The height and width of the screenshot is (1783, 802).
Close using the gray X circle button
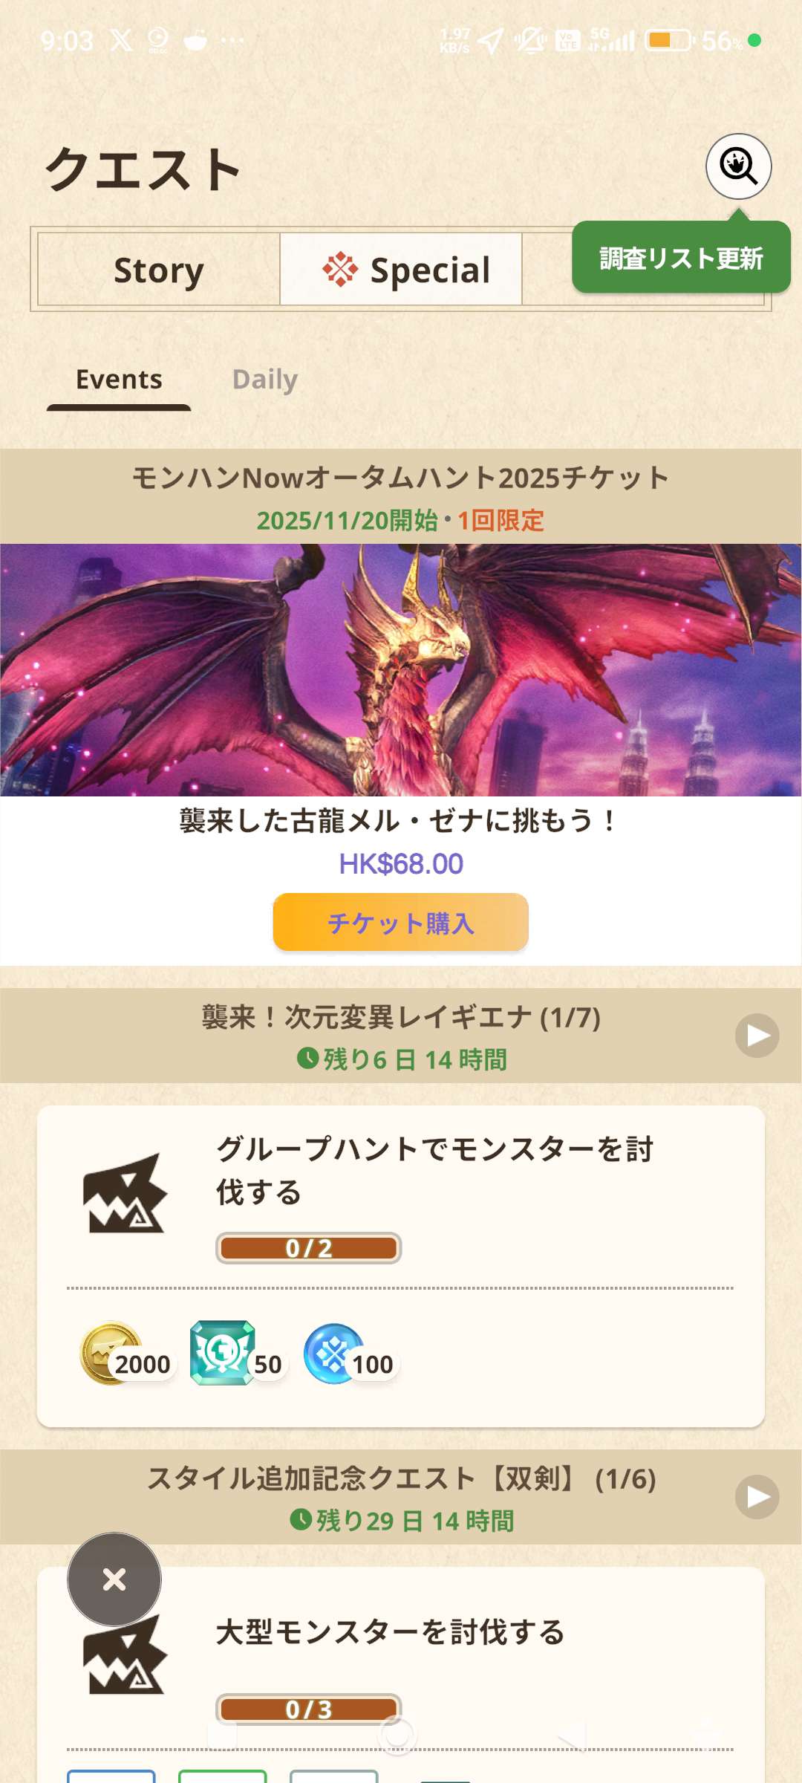(114, 1579)
